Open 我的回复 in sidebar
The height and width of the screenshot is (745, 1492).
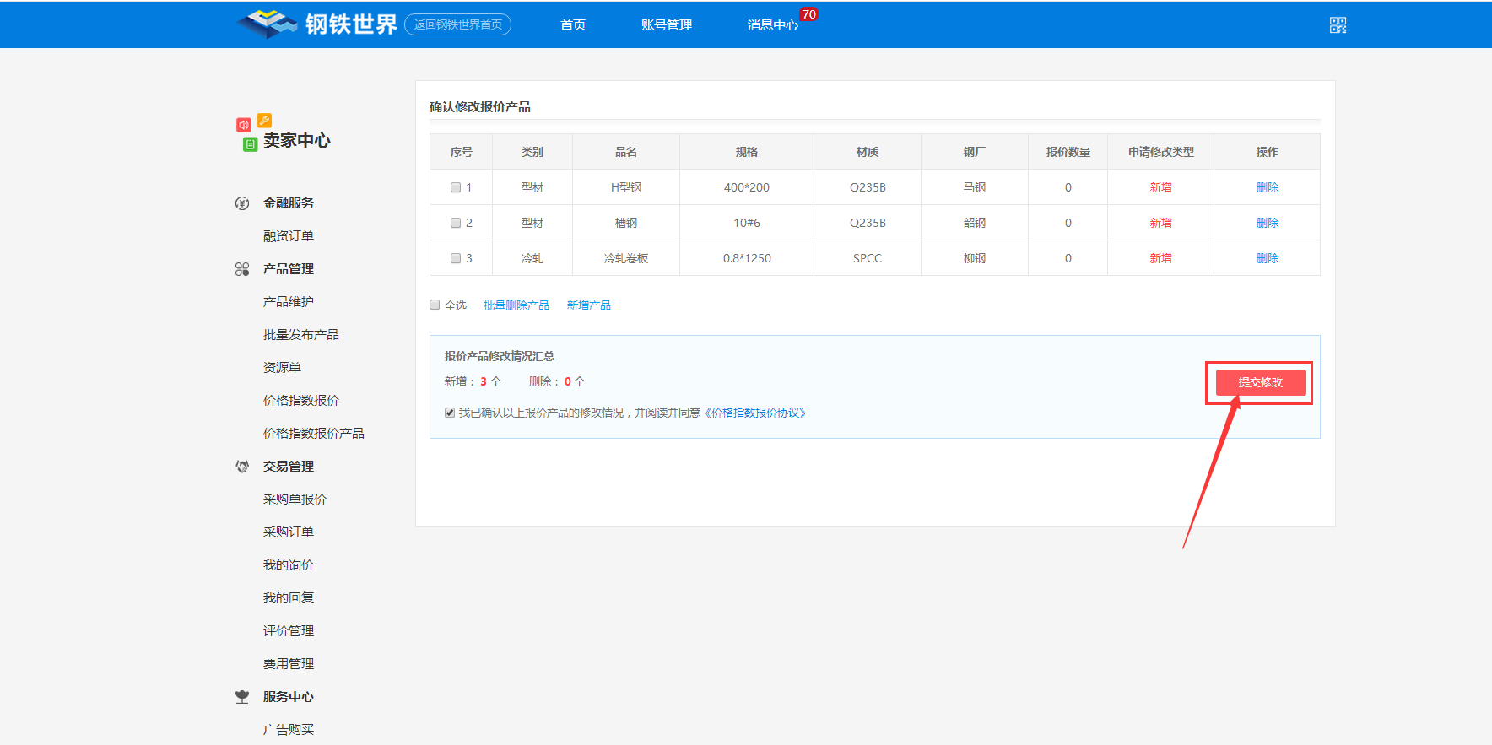coord(289,598)
